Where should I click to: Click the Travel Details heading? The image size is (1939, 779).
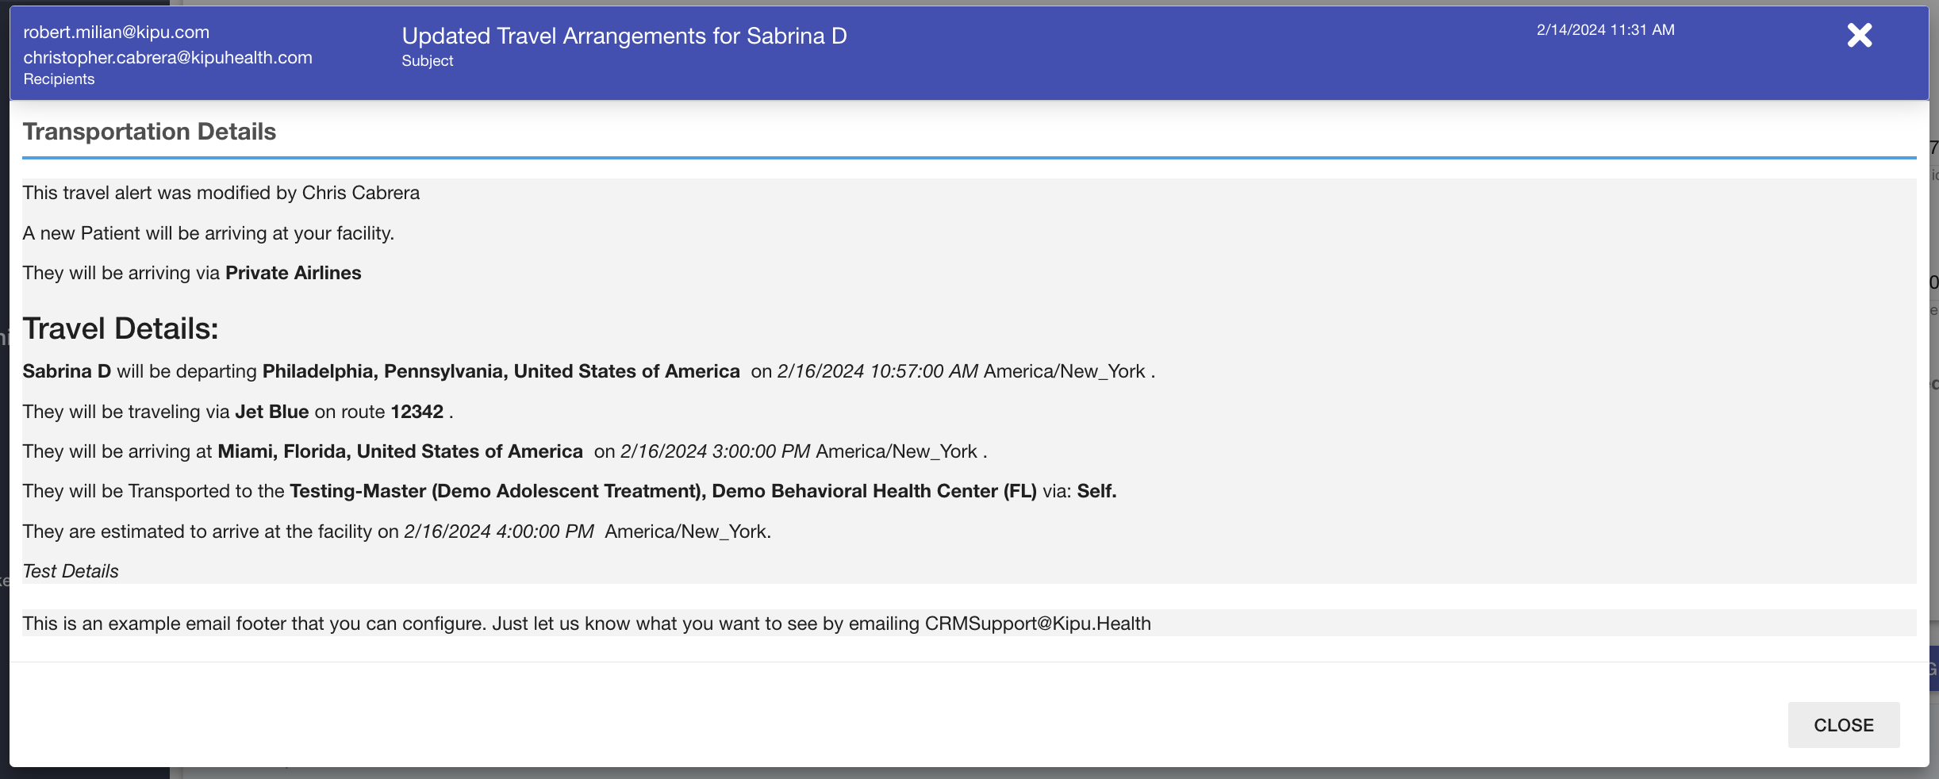(x=120, y=328)
